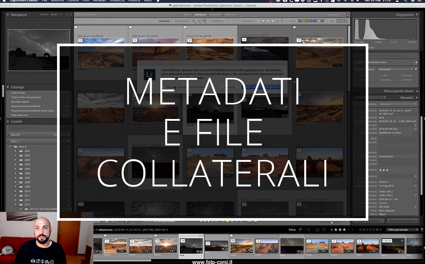Filter by videos Tipo icon
This screenshot has width=425, height=264.
pos(346,21)
